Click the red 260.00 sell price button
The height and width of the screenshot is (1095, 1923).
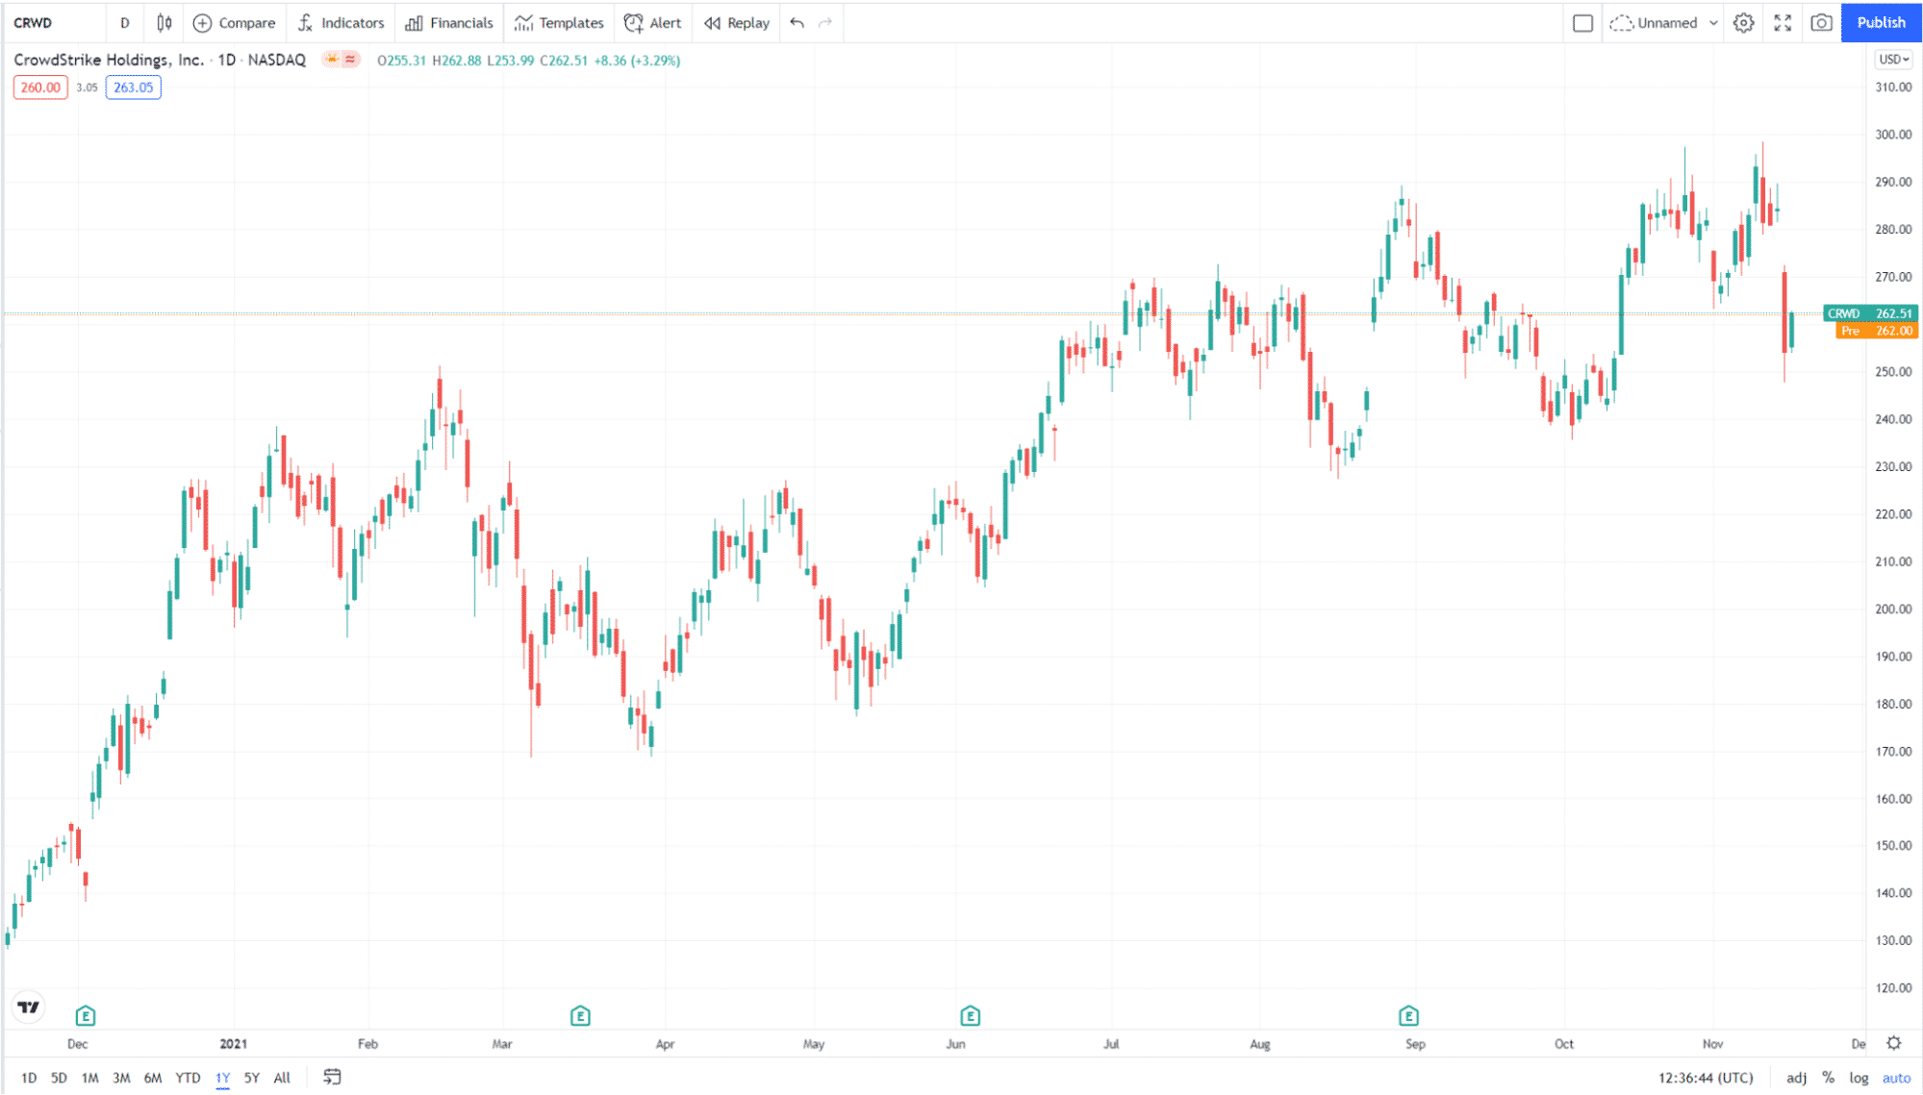point(40,87)
